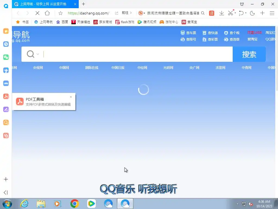Viewport: 278px width, 209px height.
Task: Collapse the sidebar with the arrow icon
Action: (x=6, y=192)
